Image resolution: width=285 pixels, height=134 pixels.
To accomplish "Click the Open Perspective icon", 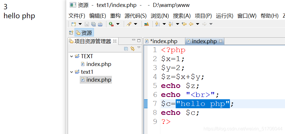I will (71, 33).
